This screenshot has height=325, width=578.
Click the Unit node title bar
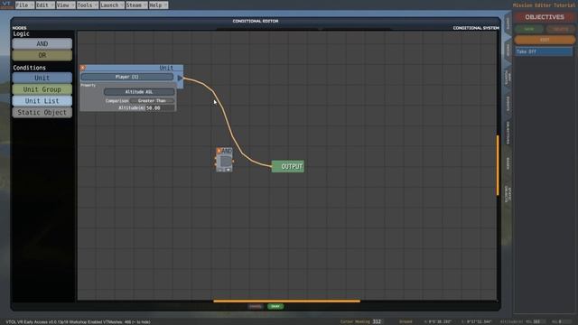tap(131, 68)
